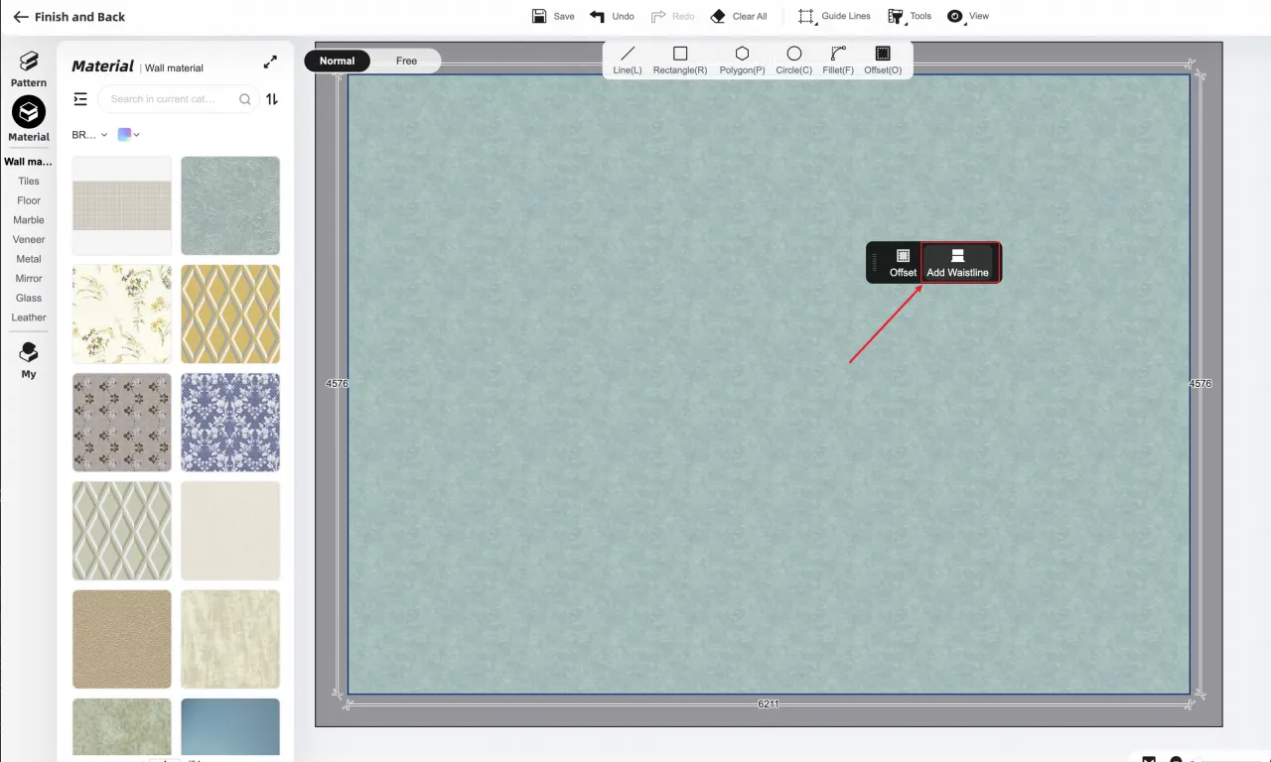Click the Add Waistline button

958,263
